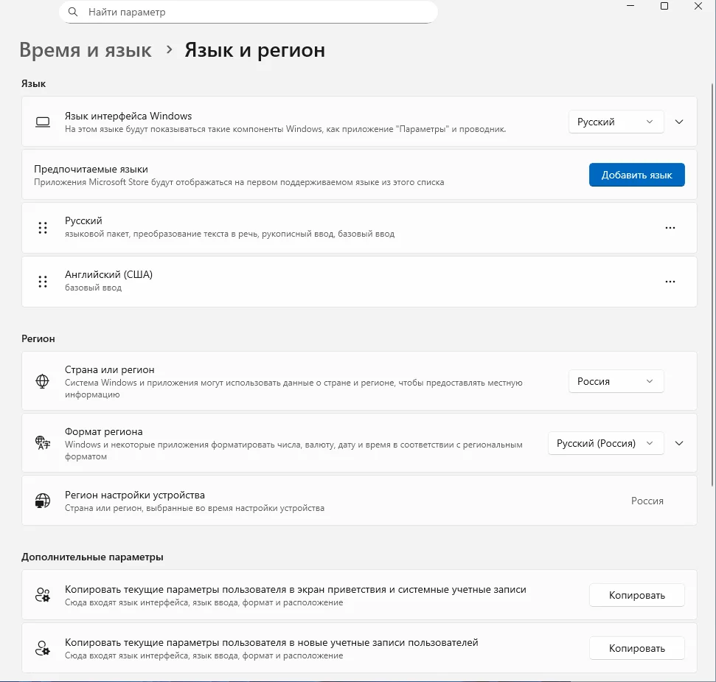Open the three-dot menu for Английский (США)
716x682 pixels.
670,281
